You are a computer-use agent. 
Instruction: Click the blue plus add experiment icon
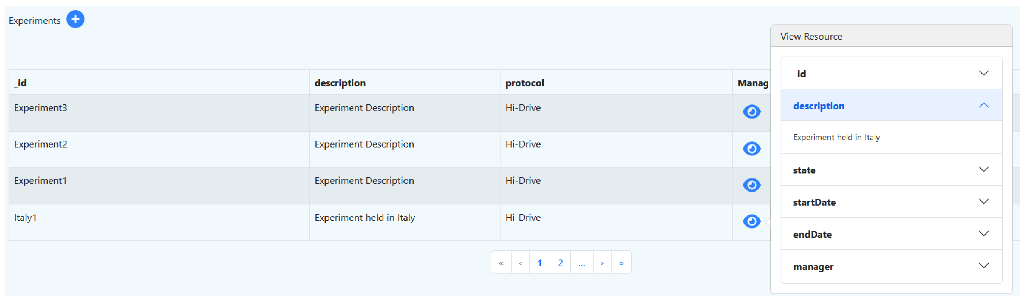point(75,19)
